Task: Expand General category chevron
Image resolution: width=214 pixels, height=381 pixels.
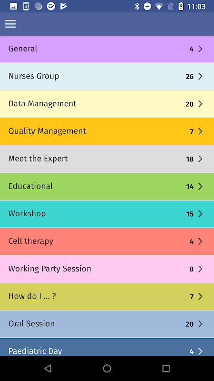Action: [200, 49]
